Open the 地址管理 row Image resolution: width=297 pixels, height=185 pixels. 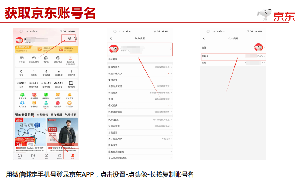pyautogui.click(x=140, y=59)
